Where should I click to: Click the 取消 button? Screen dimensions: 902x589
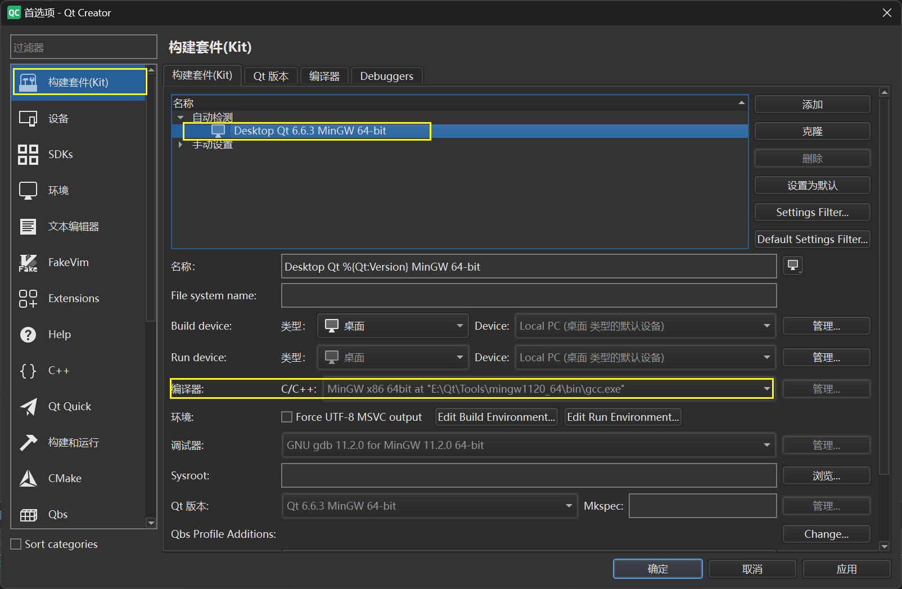pos(752,569)
